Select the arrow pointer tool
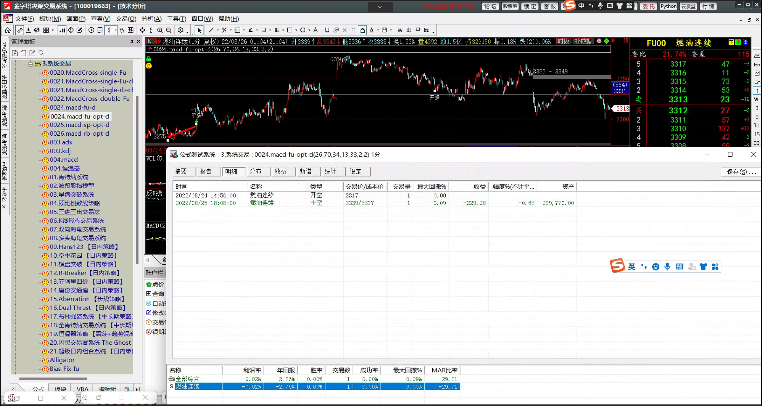Image resolution: width=762 pixels, height=406 pixels. click(199, 30)
